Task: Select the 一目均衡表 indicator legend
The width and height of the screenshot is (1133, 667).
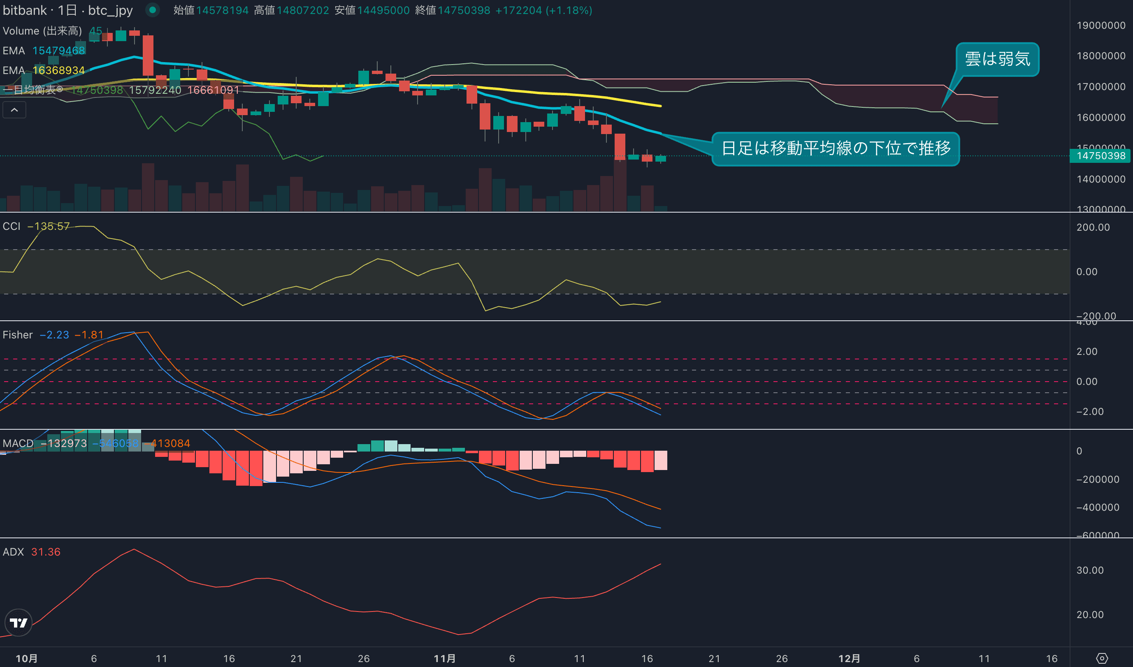Action: coord(33,90)
